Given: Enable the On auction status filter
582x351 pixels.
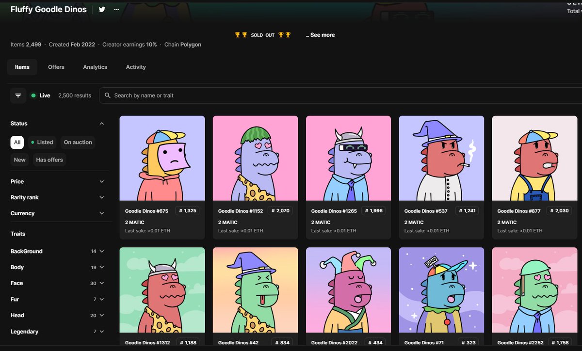Looking at the screenshot, I should coord(78,142).
